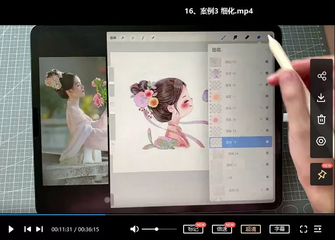Image resolution: width=335 pixels, height=240 pixels.
Task: Open the Procreate Gallery (图库)
Action: tap(113, 38)
